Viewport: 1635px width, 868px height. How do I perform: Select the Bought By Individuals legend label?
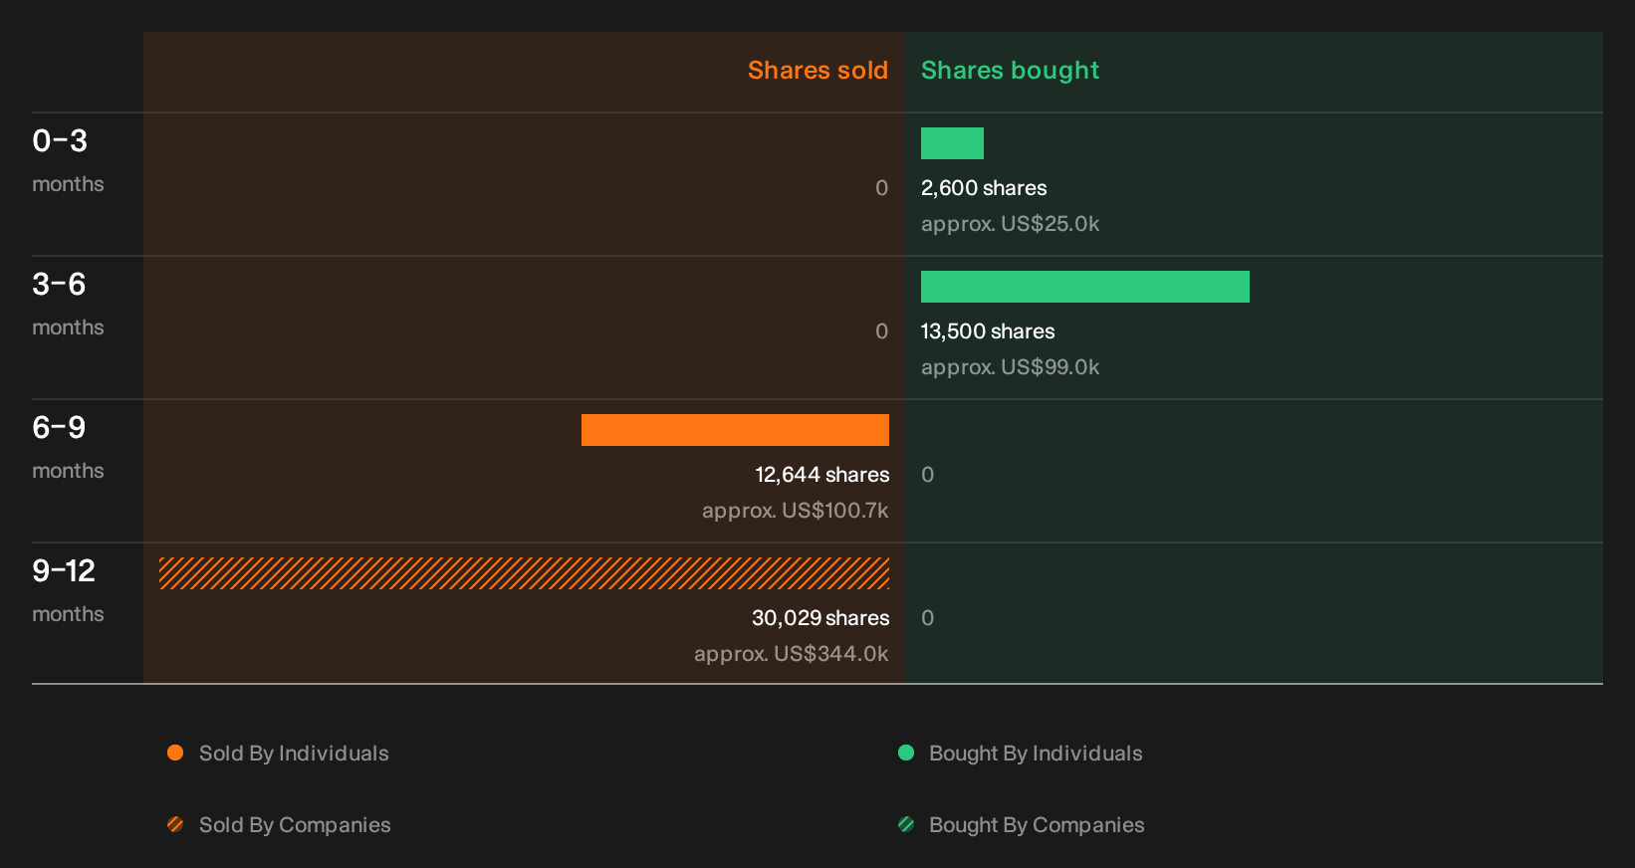[x=1036, y=754]
